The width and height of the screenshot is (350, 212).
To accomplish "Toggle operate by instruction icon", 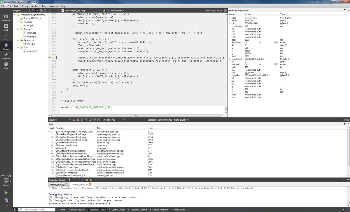I will [99, 120].
